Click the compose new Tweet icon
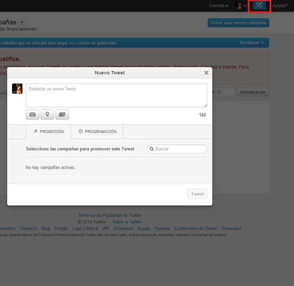 (259, 6)
